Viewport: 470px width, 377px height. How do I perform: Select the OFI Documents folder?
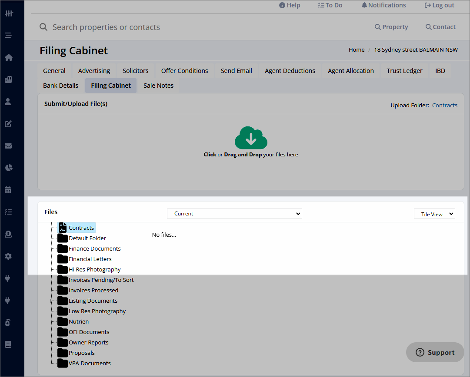click(89, 332)
